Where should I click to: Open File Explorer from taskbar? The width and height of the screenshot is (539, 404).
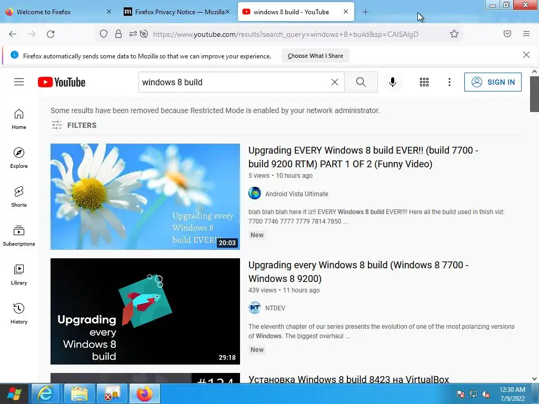[79, 393]
